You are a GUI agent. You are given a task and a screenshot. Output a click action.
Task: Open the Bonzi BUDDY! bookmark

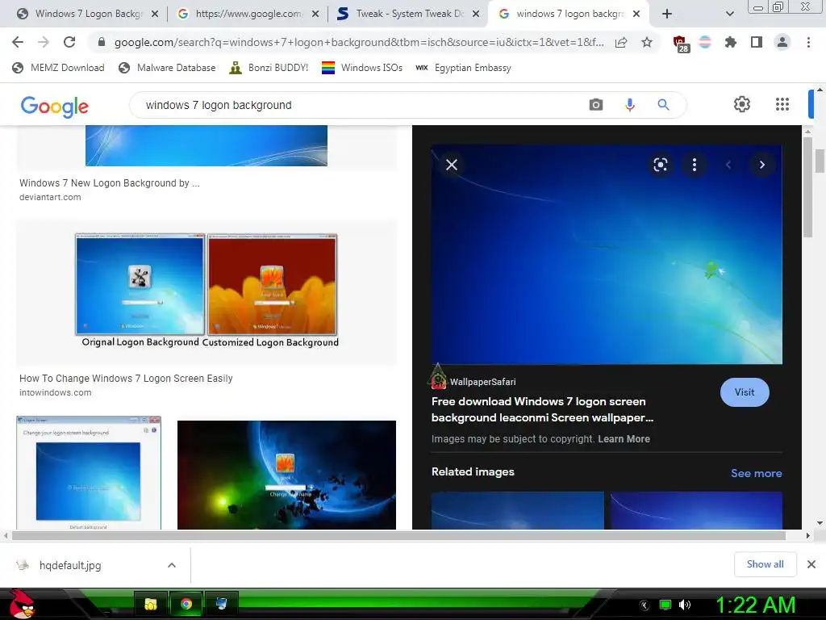269,68
